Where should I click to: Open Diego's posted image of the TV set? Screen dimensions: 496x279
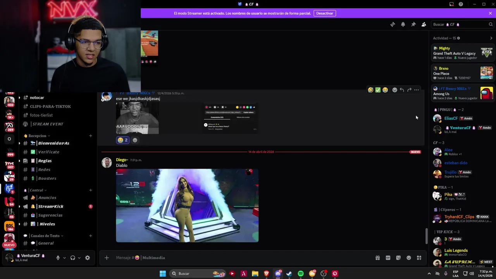click(187, 205)
